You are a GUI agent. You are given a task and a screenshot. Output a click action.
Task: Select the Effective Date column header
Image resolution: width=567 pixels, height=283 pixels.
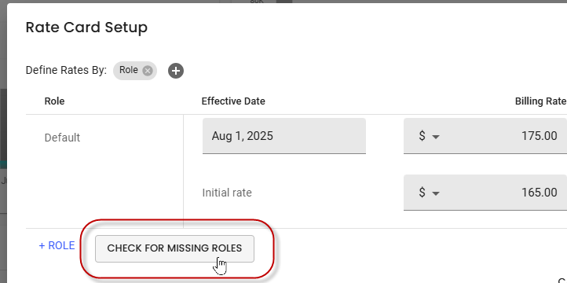point(233,101)
